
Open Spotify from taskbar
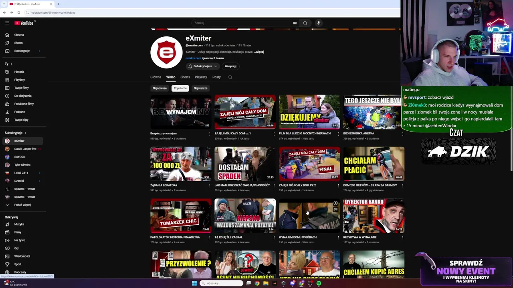pos(319,283)
